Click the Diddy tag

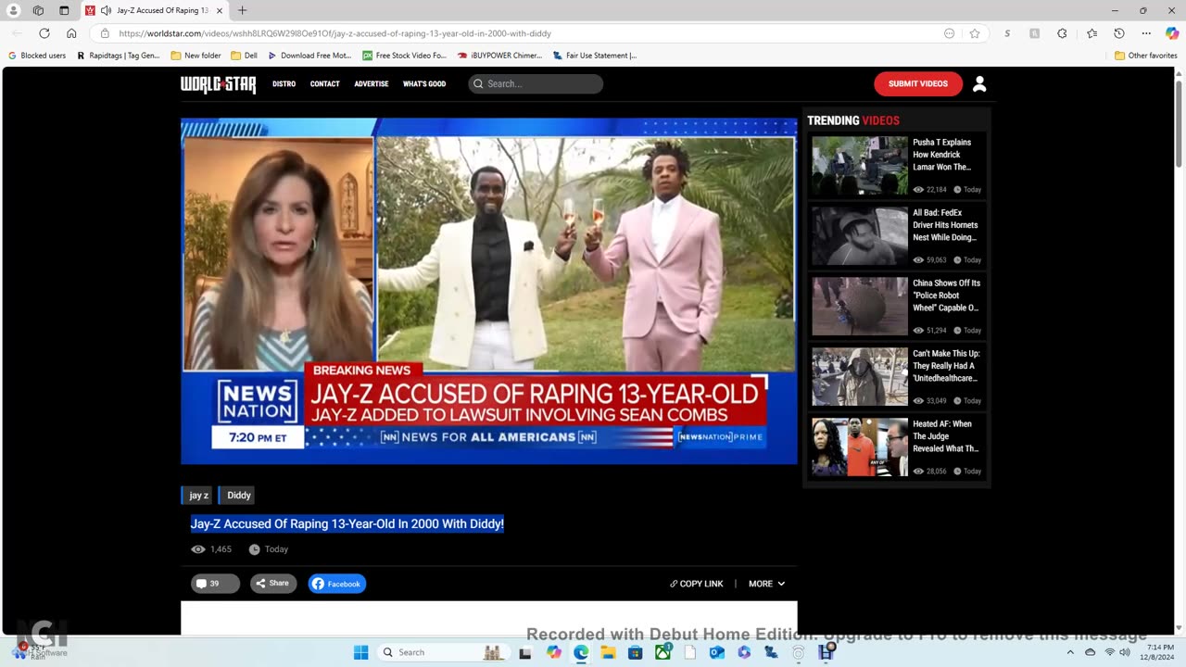tap(237, 495)
